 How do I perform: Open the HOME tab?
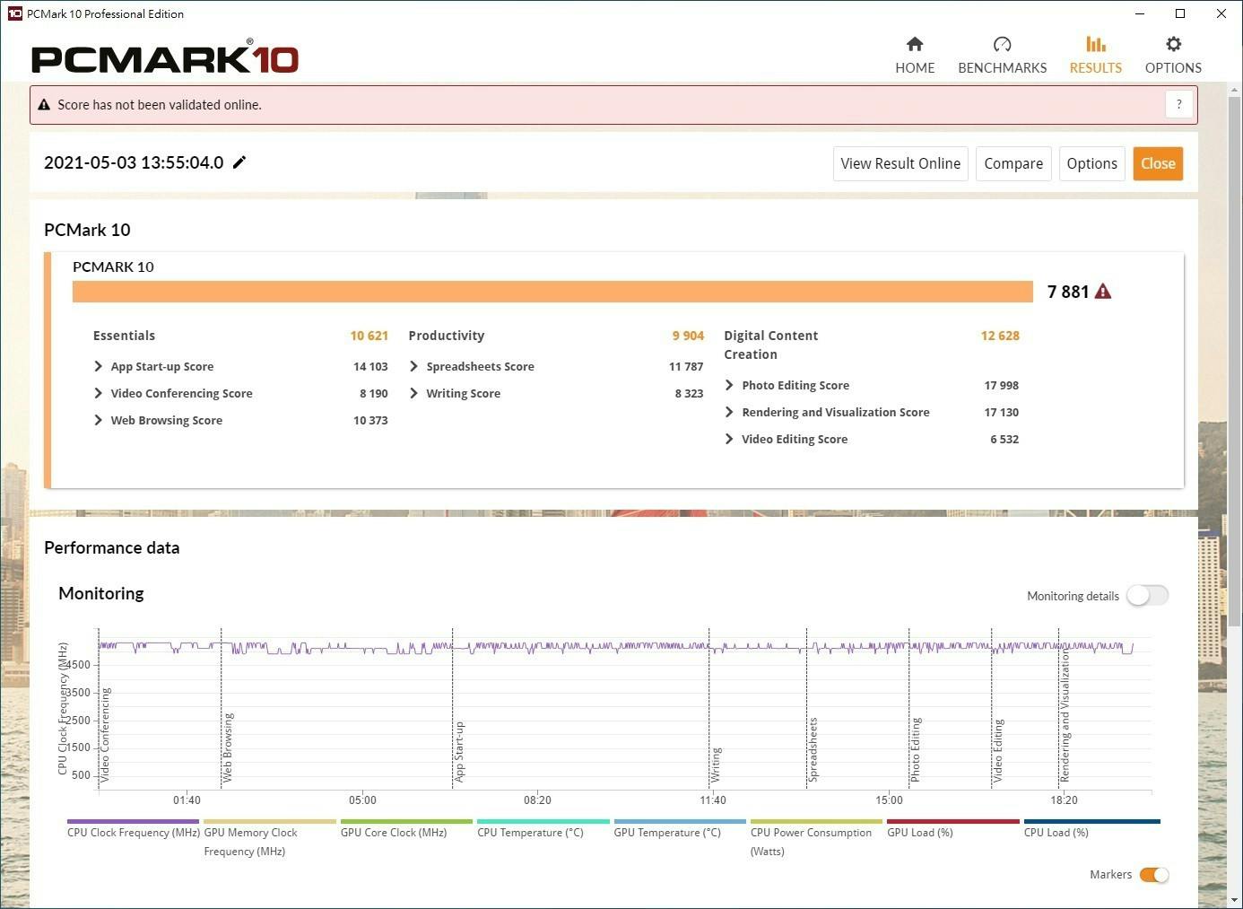[915, 56]
